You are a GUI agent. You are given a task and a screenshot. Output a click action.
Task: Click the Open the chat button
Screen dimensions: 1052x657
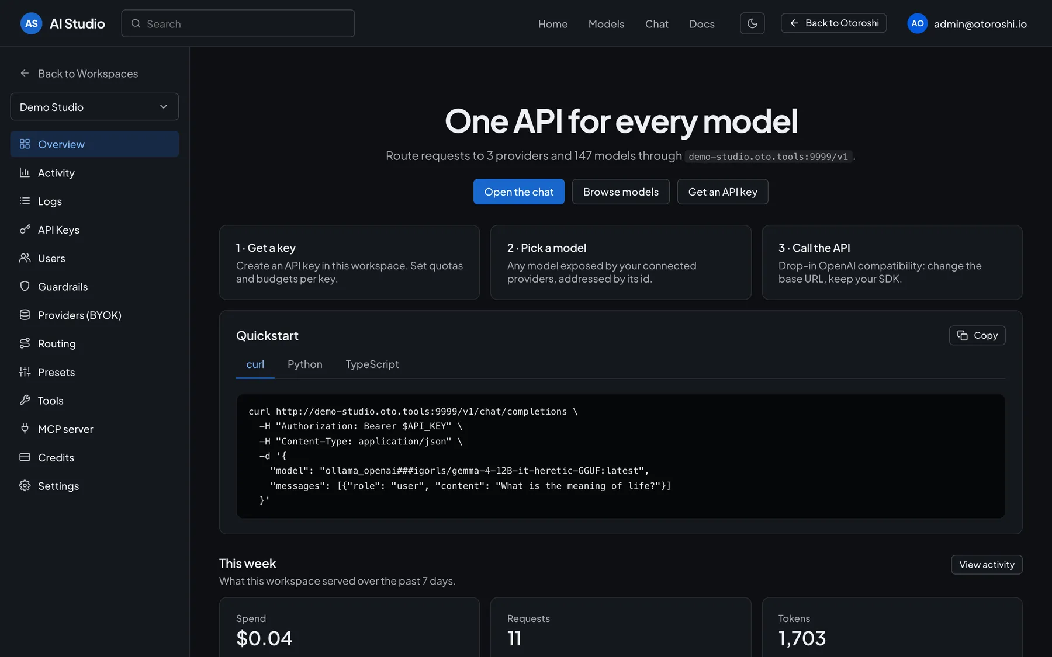(519, 192)
